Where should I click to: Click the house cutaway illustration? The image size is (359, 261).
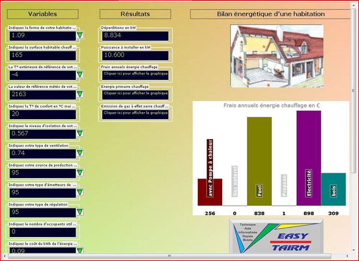(277, 56)
